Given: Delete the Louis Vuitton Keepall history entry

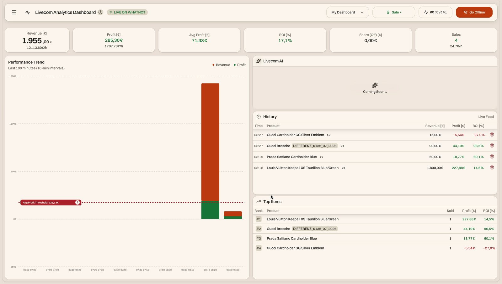Looking at the screenshot, I should (x=492, y=168).
